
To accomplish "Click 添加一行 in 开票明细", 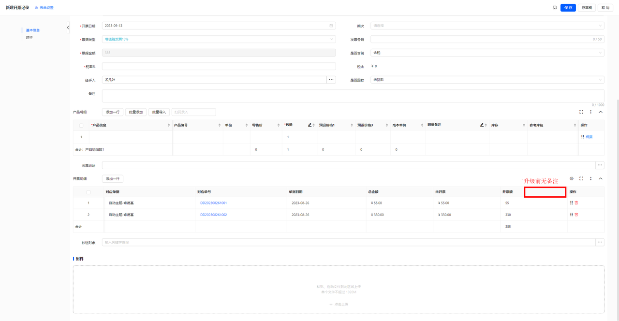I will coord(113,178).
